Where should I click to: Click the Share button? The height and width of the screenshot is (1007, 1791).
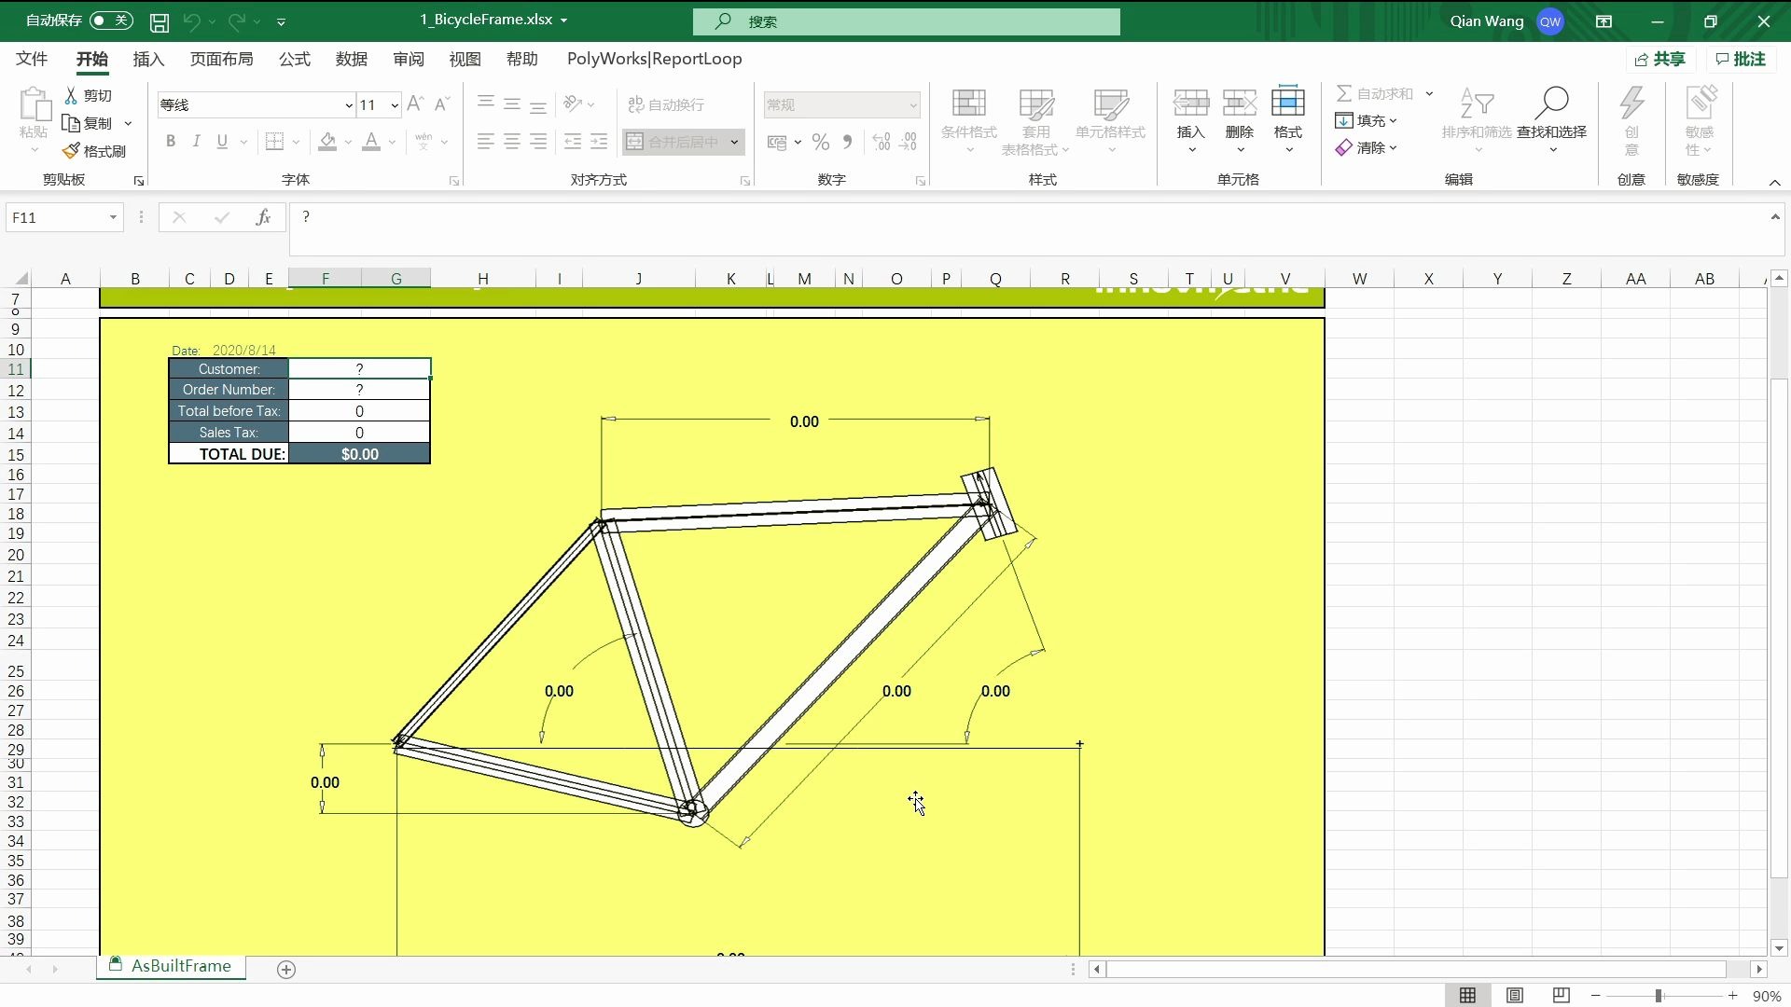[1660, 59]
